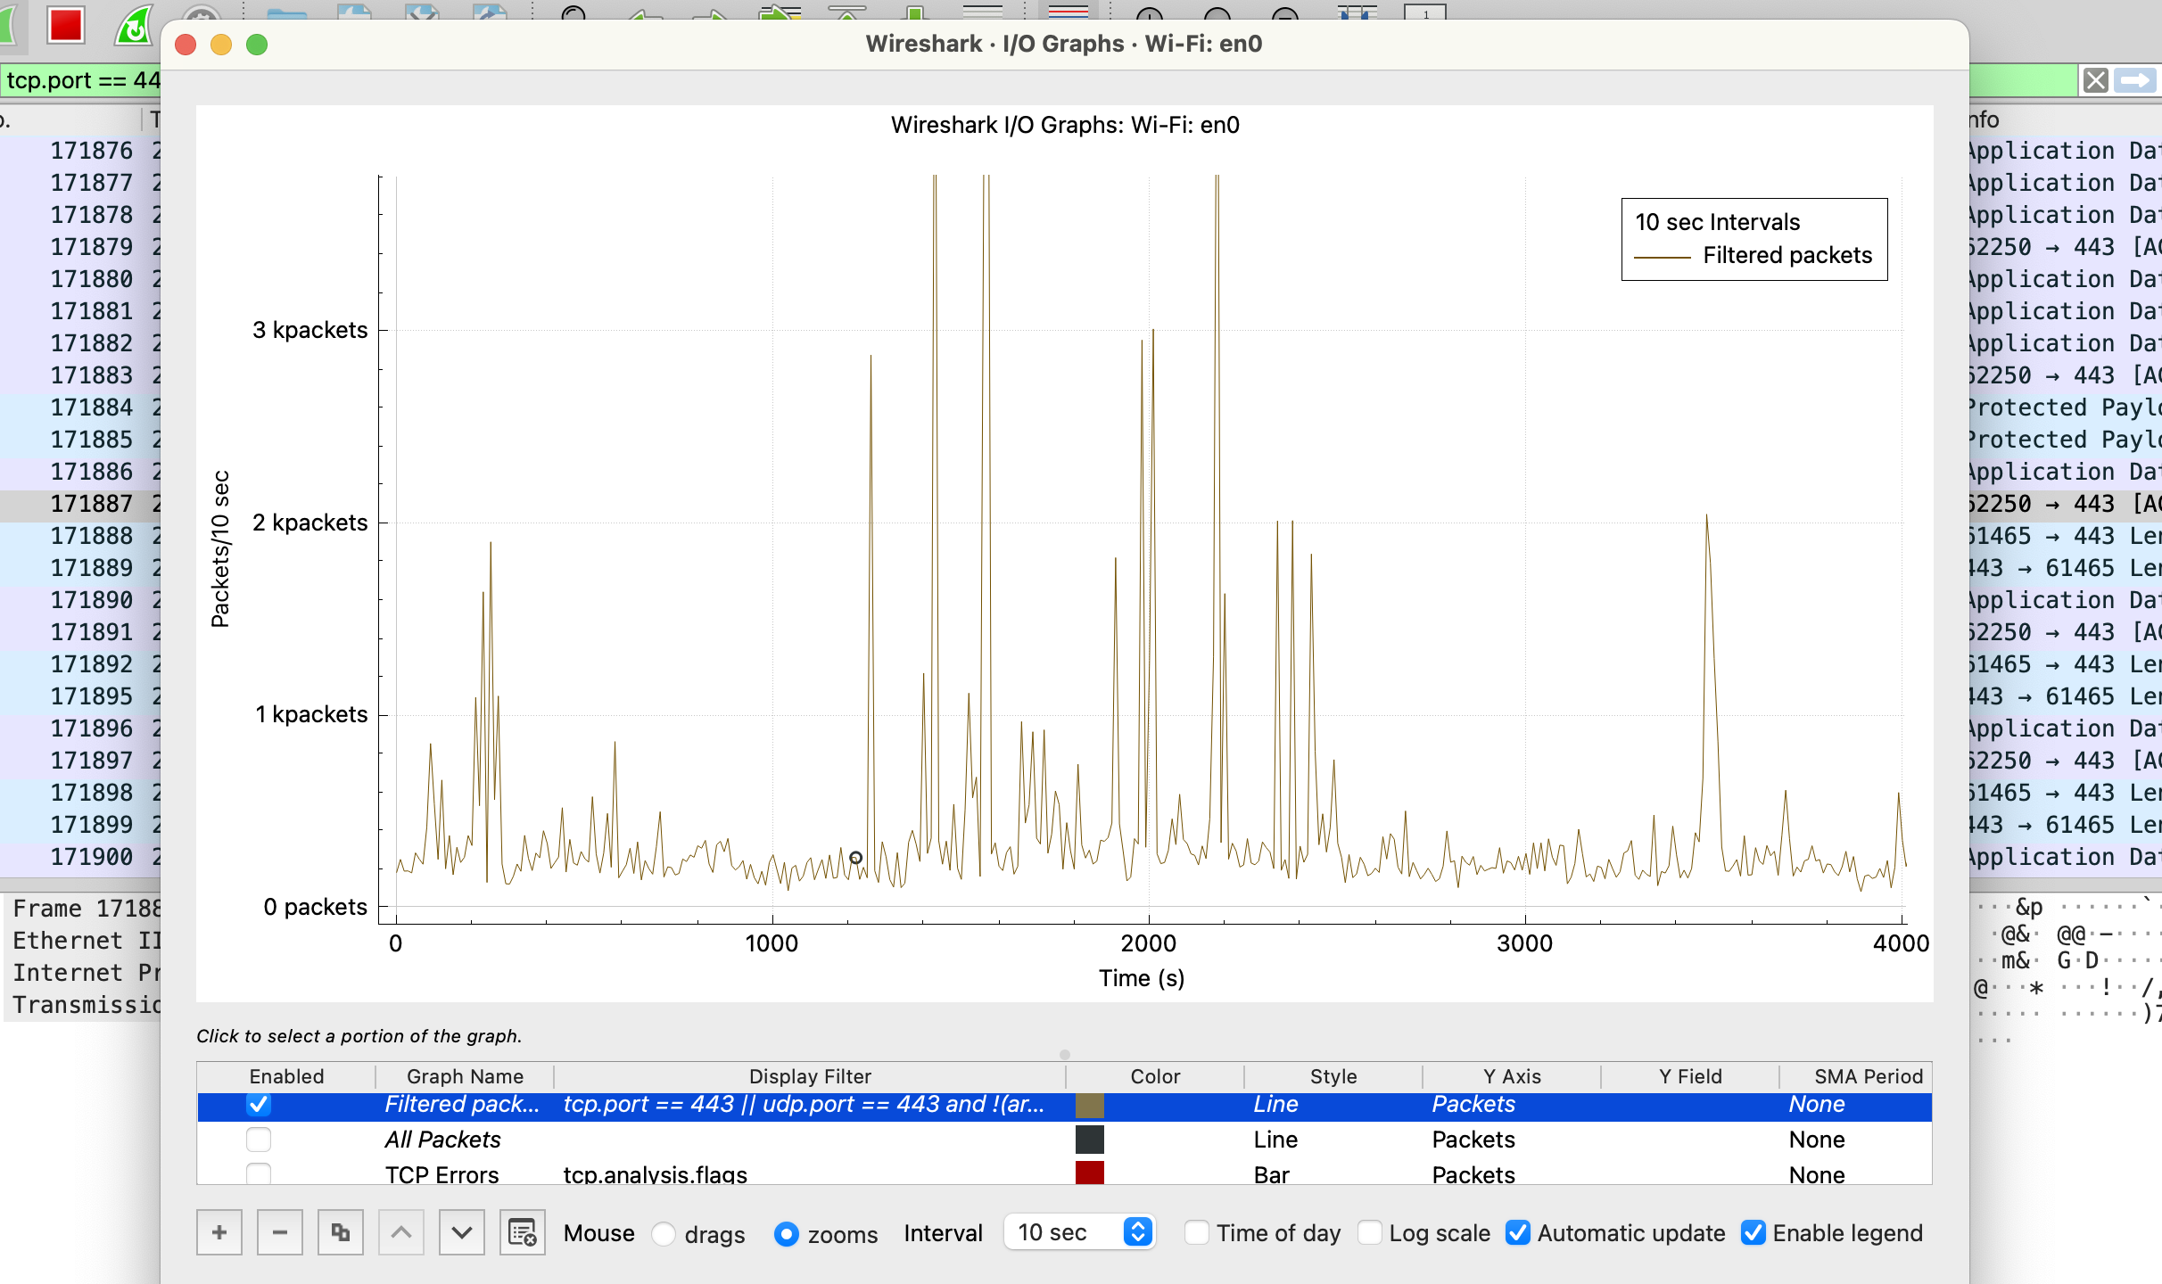Expand the Frame row in packet details

point(86,909)
